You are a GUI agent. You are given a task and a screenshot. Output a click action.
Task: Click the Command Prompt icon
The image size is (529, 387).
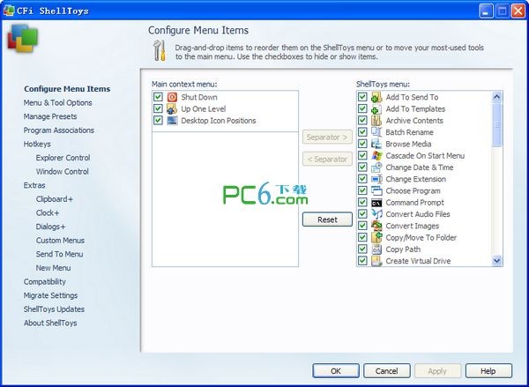(x=376, y=203)
